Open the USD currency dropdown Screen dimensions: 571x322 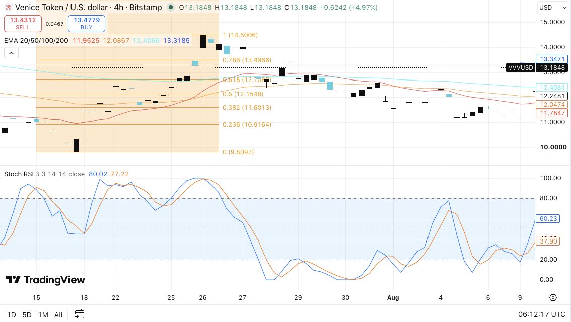(552, 7)
